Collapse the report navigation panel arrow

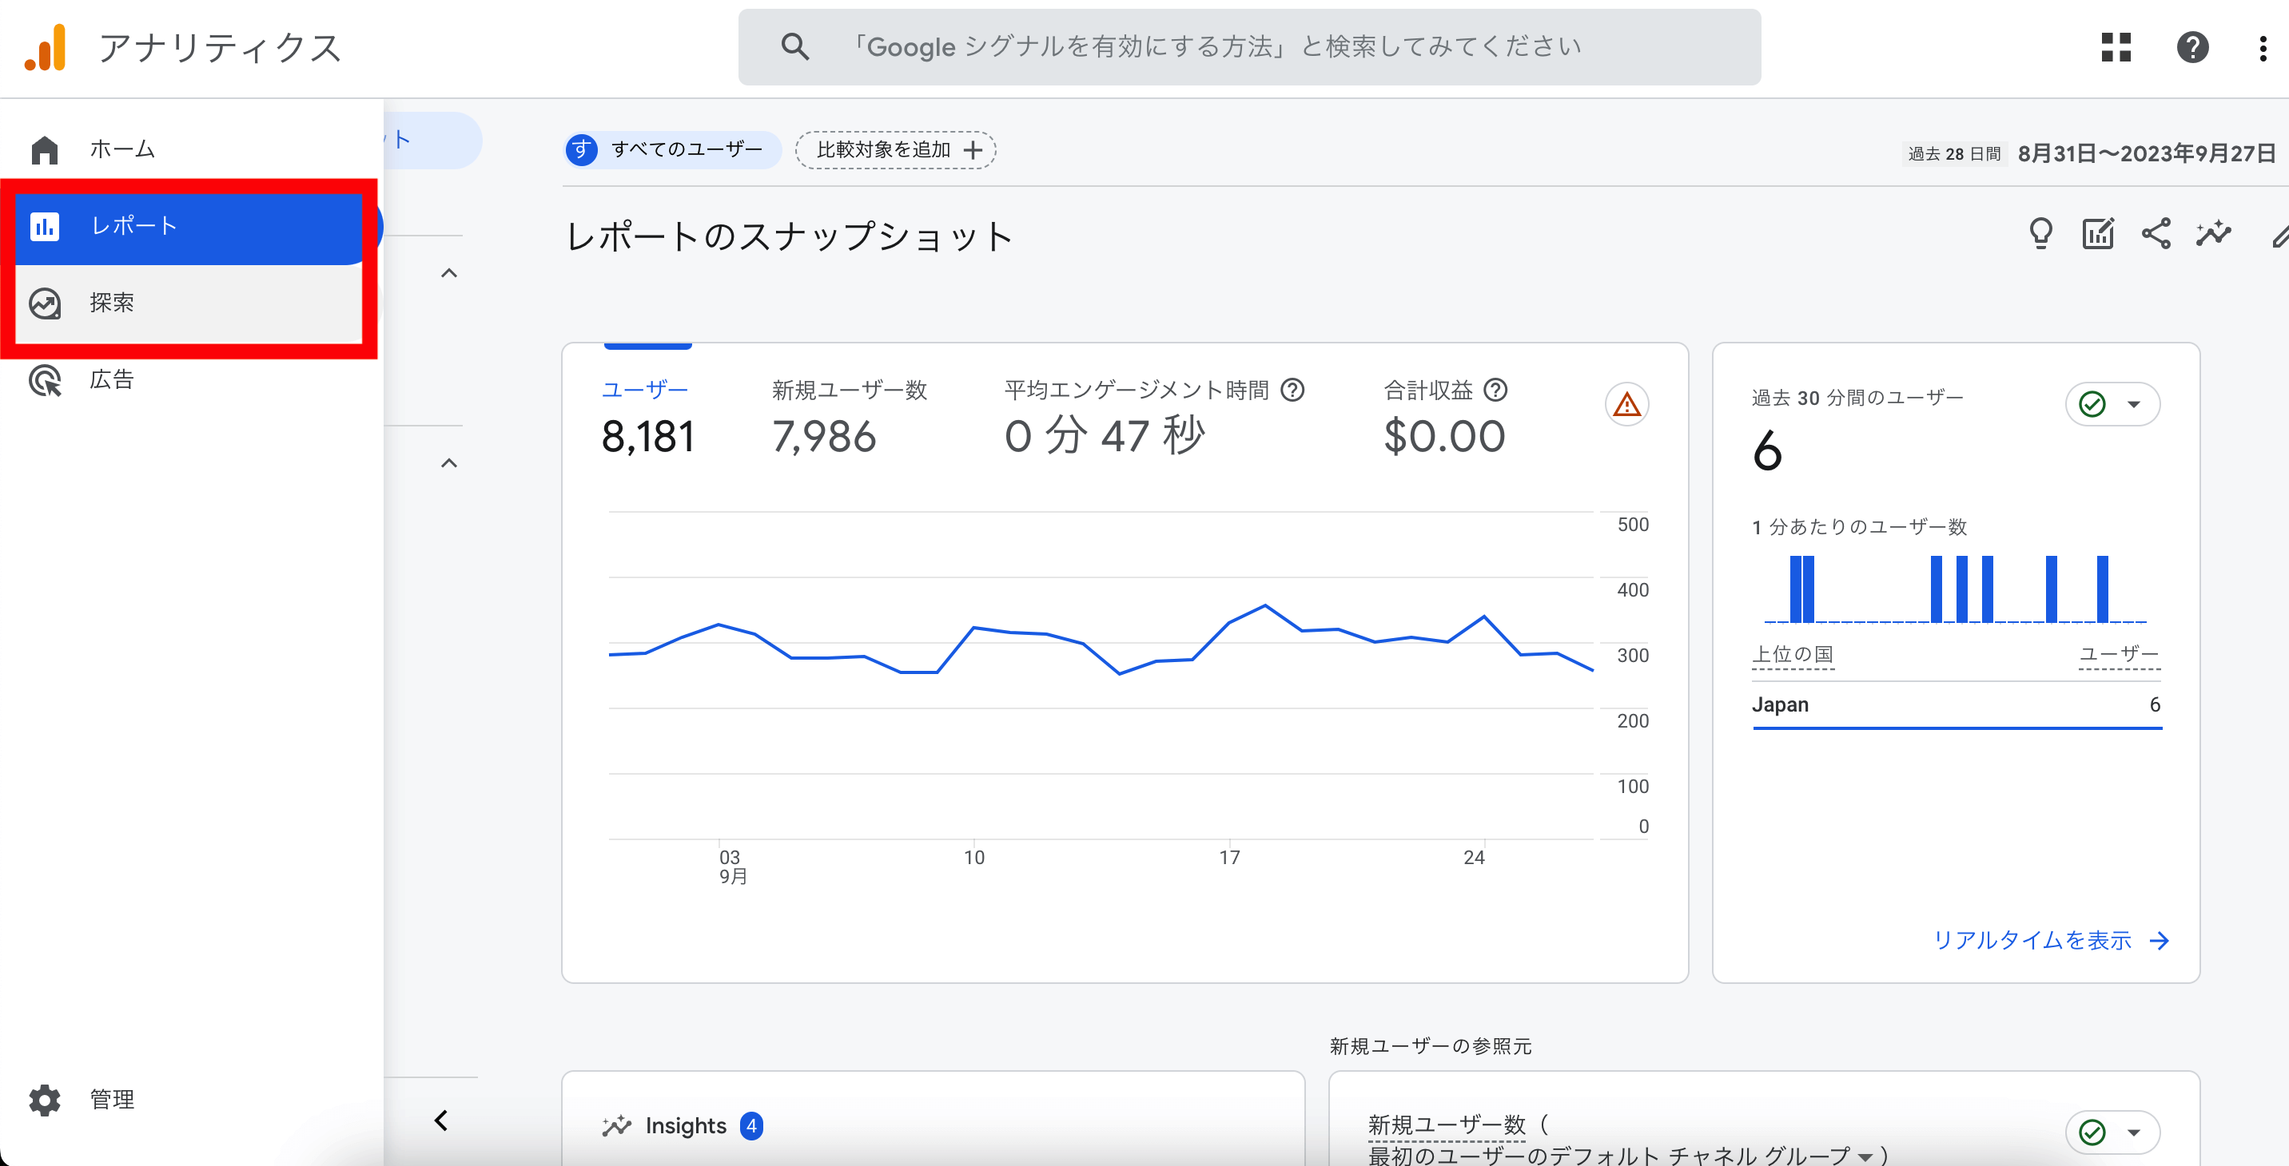pyautogui.click(x=442, y=1120)
